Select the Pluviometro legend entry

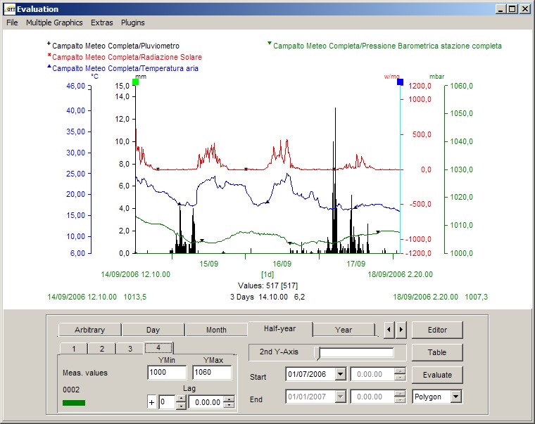(113, 46)
